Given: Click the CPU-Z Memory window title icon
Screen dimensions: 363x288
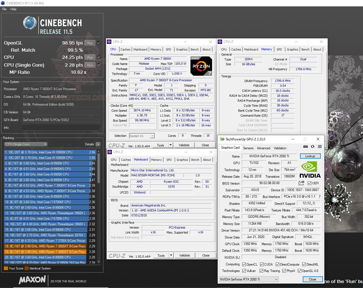Looking at the screenshot, I should tap(220, 42).
